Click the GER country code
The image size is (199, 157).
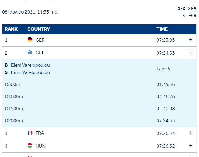[40, 40]
